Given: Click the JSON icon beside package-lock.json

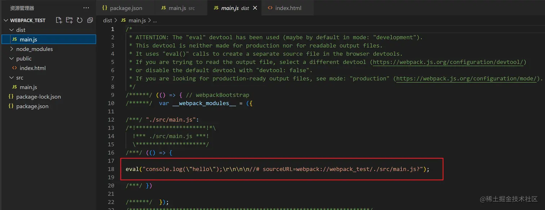Looking at the screenshot, I should [11, 97].
